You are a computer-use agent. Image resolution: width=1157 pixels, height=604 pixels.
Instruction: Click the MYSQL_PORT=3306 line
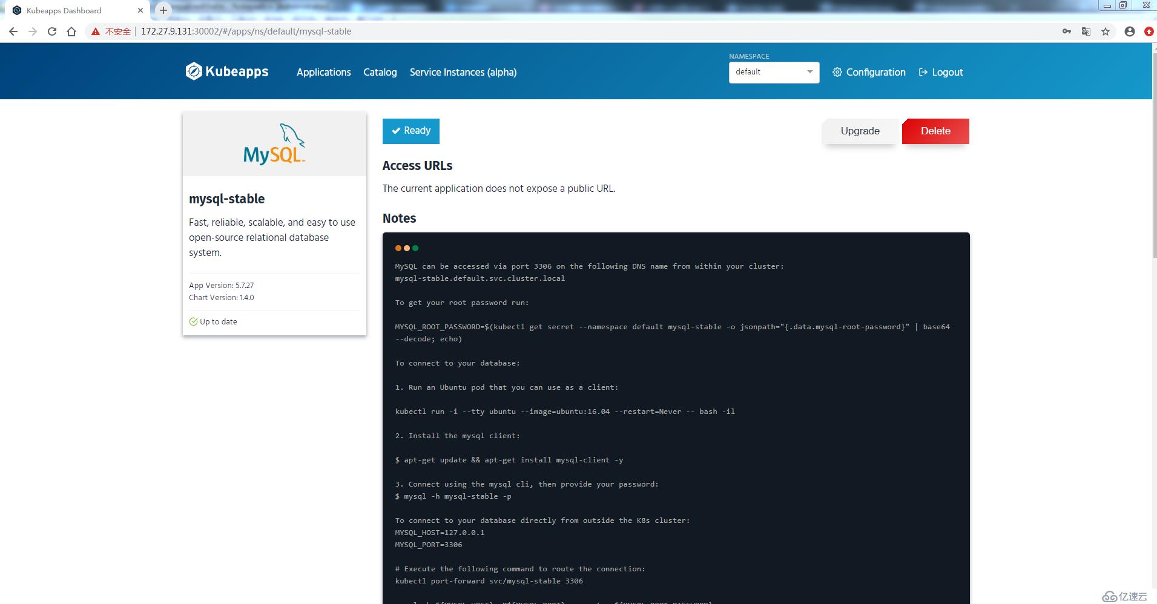[x=429, y=545]
